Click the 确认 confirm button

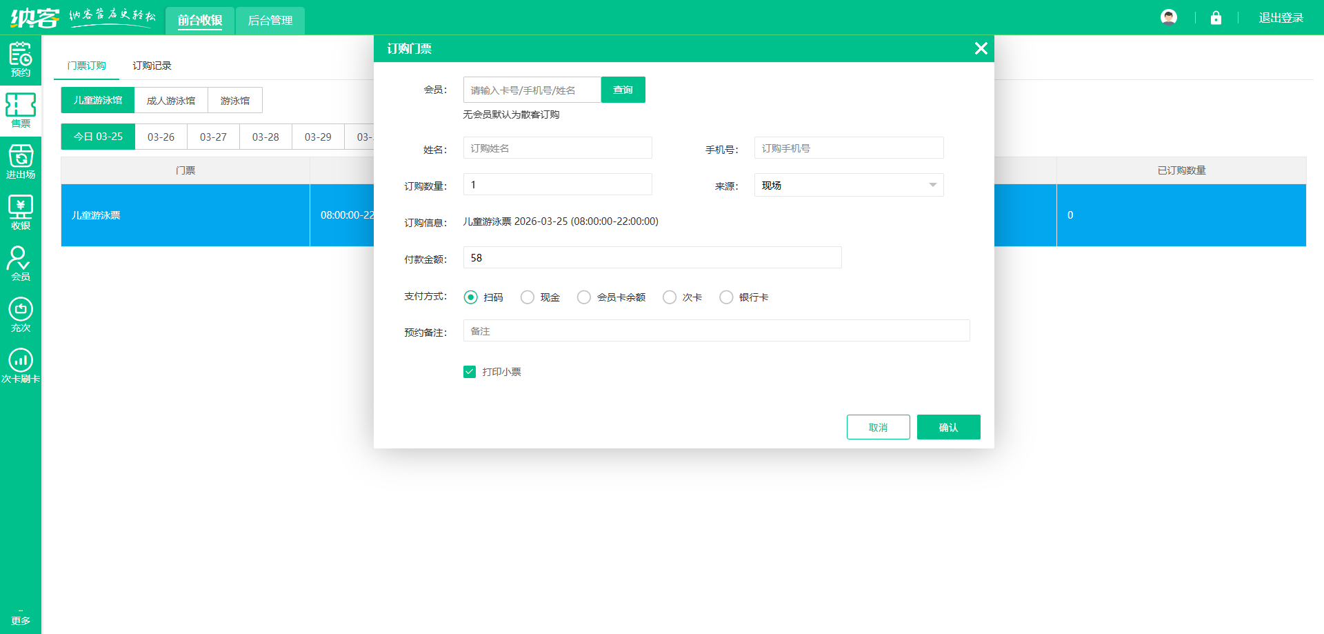tap(948, 427)
